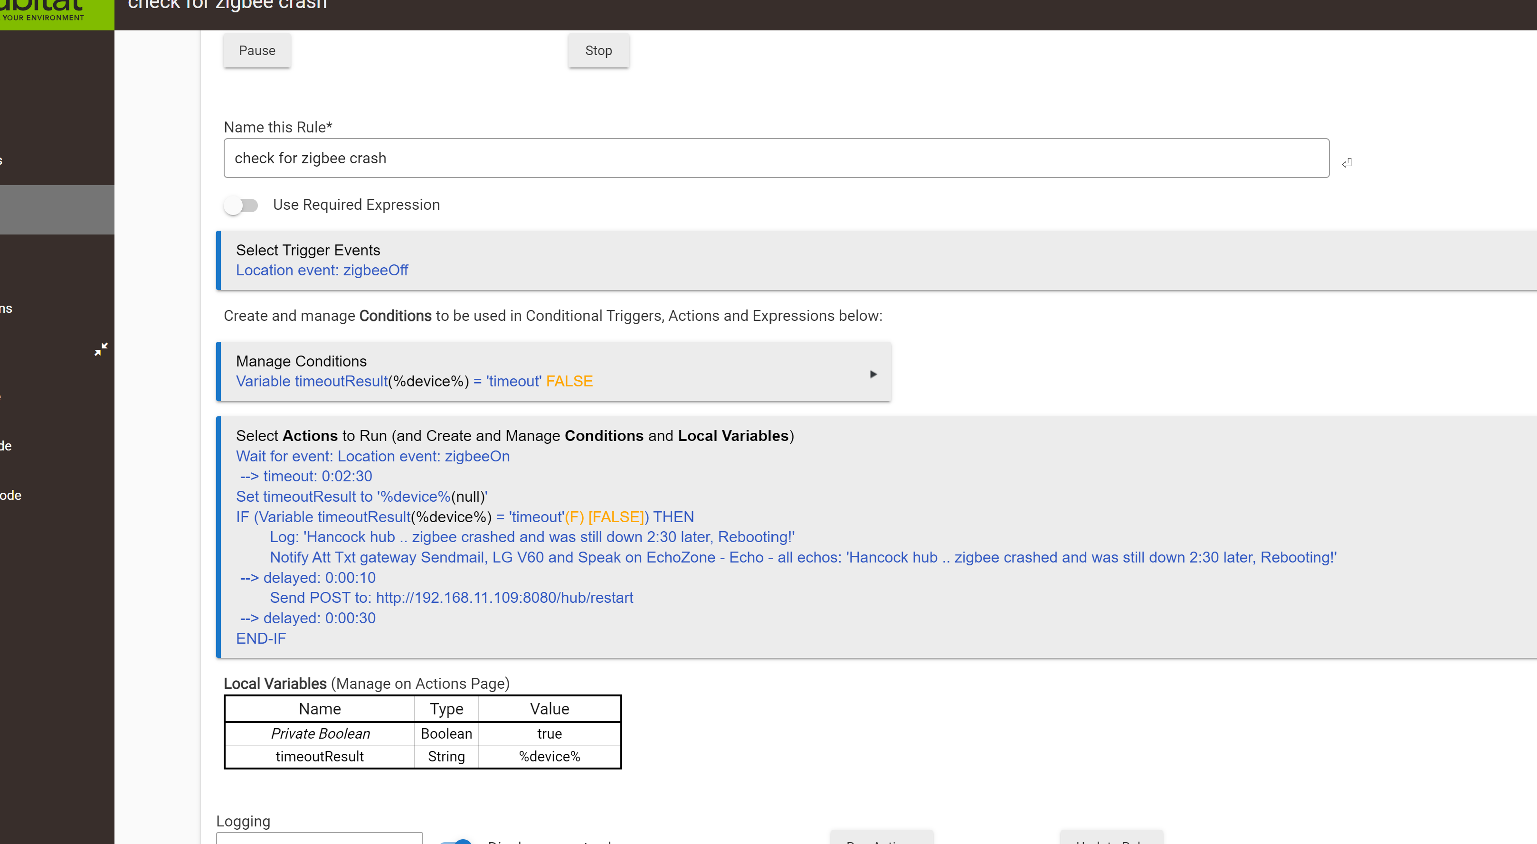Click sidebar item ending in 'ode'
The image size is (1537, 844).
[x=11, y=495]
